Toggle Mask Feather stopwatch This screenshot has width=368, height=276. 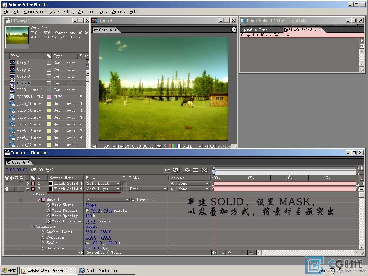(49, 211)
